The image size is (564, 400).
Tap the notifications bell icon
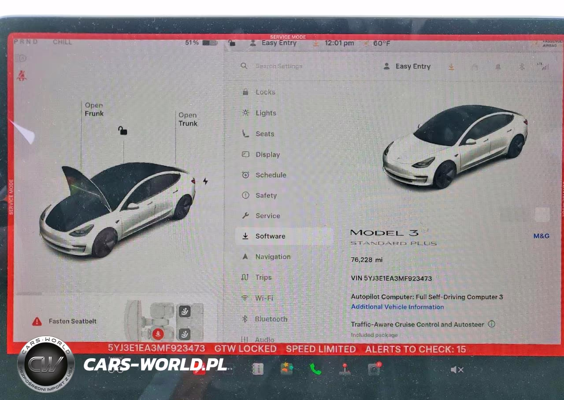(498, 67)
